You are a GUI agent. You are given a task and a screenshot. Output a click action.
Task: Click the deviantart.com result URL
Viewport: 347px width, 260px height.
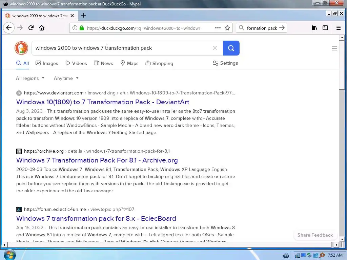click(x=54, y=93)
